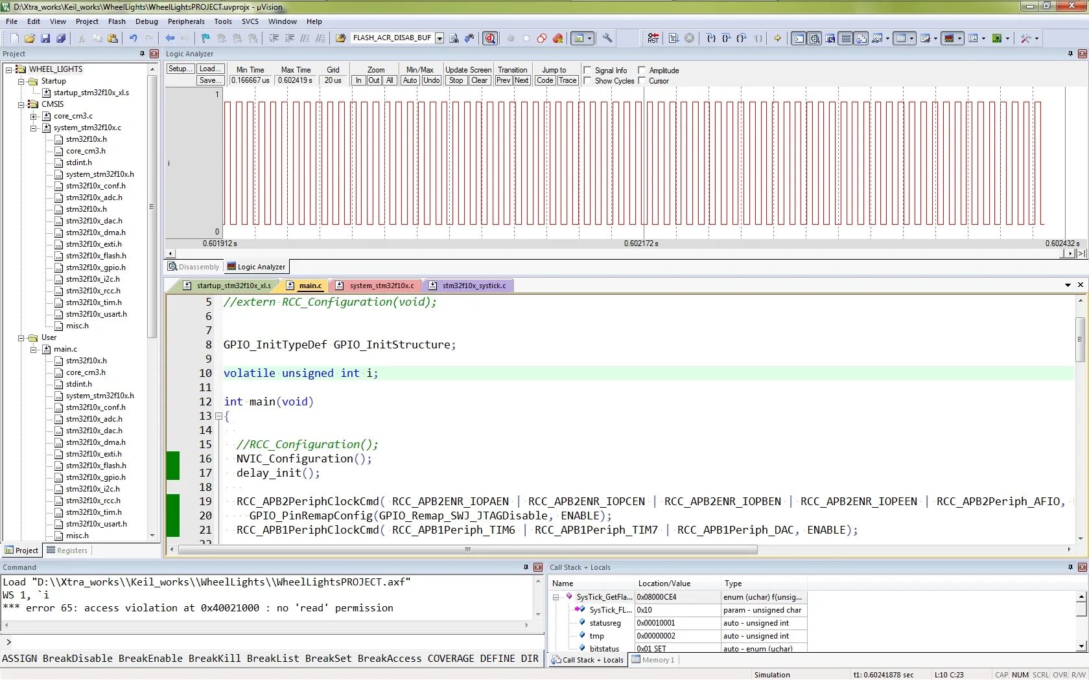The height and width of the screenshot is (680, 1089).
Task: Click the Show next statement arrow
Action: (777, 38)
